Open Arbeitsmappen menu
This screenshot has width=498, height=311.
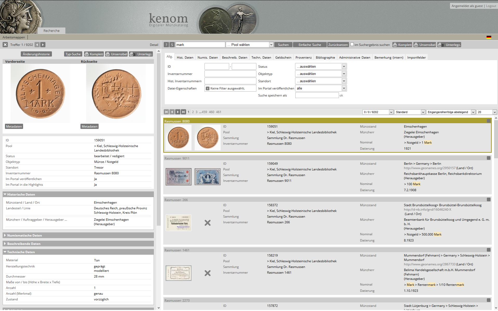pyautogui.click(x=14, y=37)
